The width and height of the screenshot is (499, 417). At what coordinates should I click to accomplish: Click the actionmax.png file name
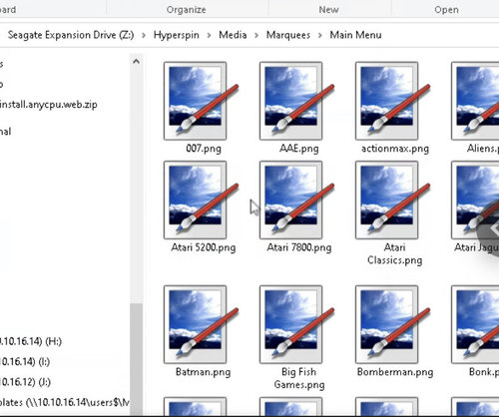(x=395, y=149)
